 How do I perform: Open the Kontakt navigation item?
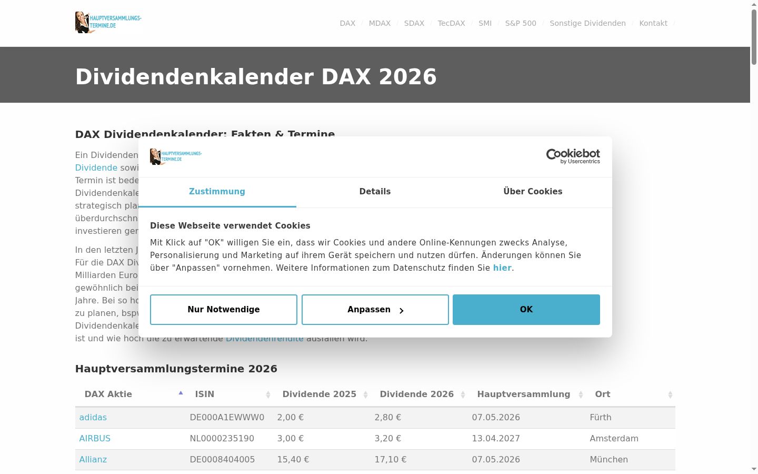click(653, 23)
